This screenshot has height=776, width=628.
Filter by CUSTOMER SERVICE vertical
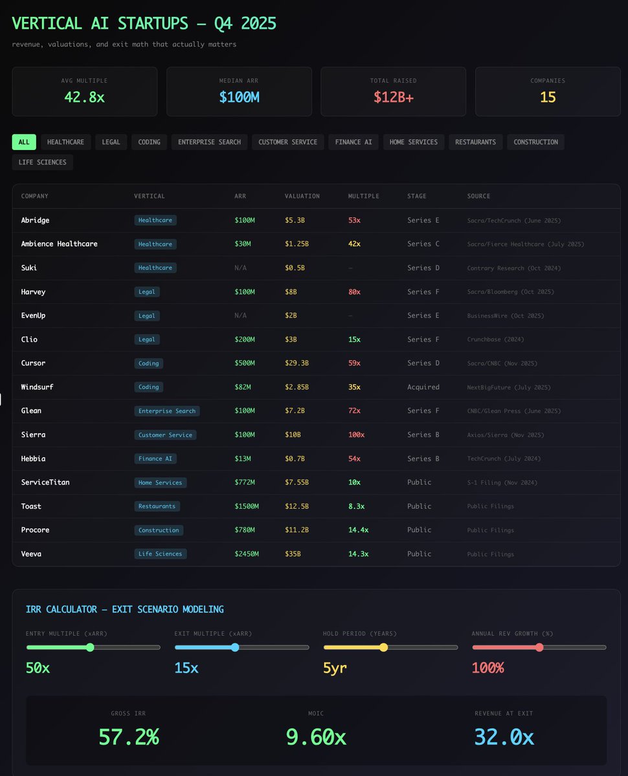coord(287,142)
